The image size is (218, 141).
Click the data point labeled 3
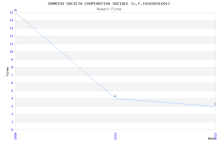click(x=215, y=106)
